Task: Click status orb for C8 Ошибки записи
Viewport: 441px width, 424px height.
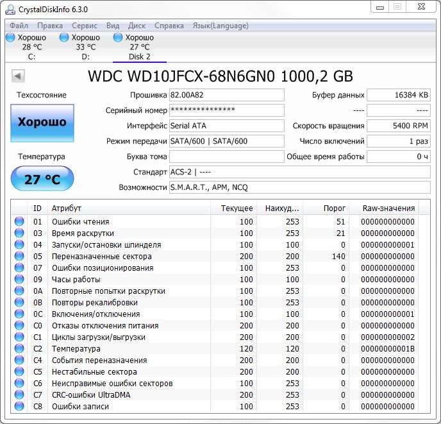Action: [19, 406]
